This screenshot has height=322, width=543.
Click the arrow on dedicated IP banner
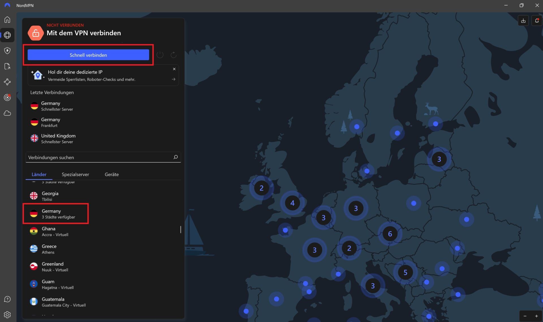click(174, 79)
